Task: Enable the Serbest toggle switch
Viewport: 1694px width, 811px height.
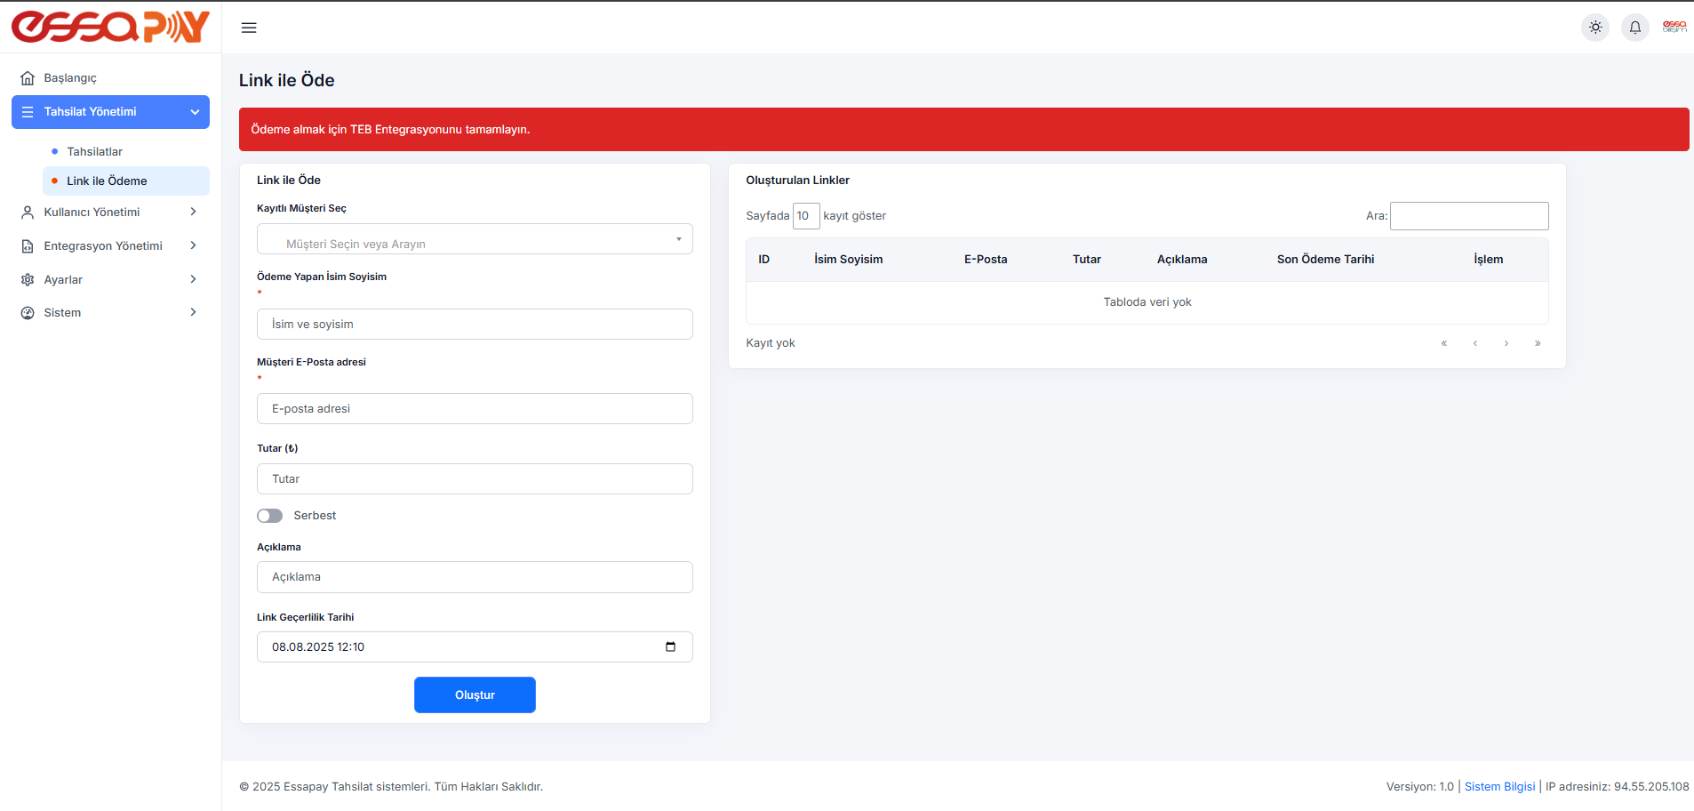Action: pyautogui.click(x=270, y=516)
